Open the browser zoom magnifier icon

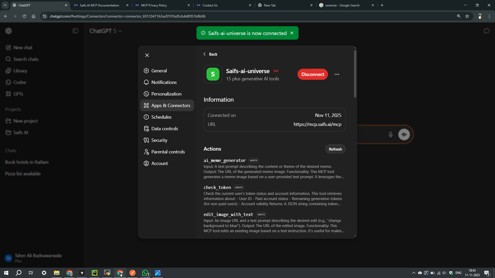tap(459, 16)
